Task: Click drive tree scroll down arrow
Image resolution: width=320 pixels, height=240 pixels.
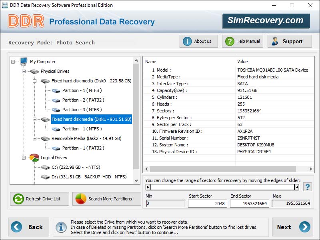Action: 136,181
